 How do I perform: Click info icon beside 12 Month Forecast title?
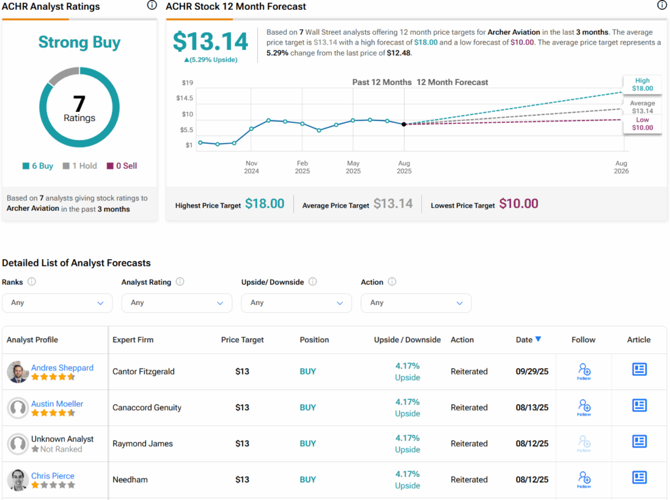661,6
